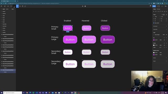Click the fill hex value field

156,40
